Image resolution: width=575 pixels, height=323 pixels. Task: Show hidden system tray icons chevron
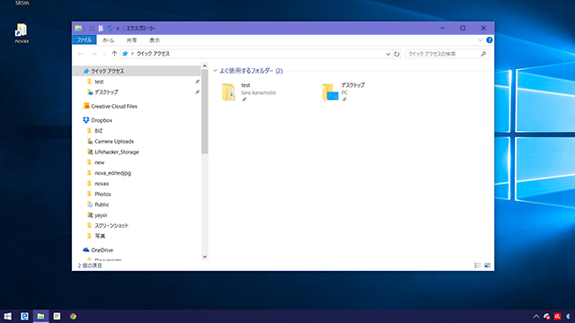pos(535,317)
